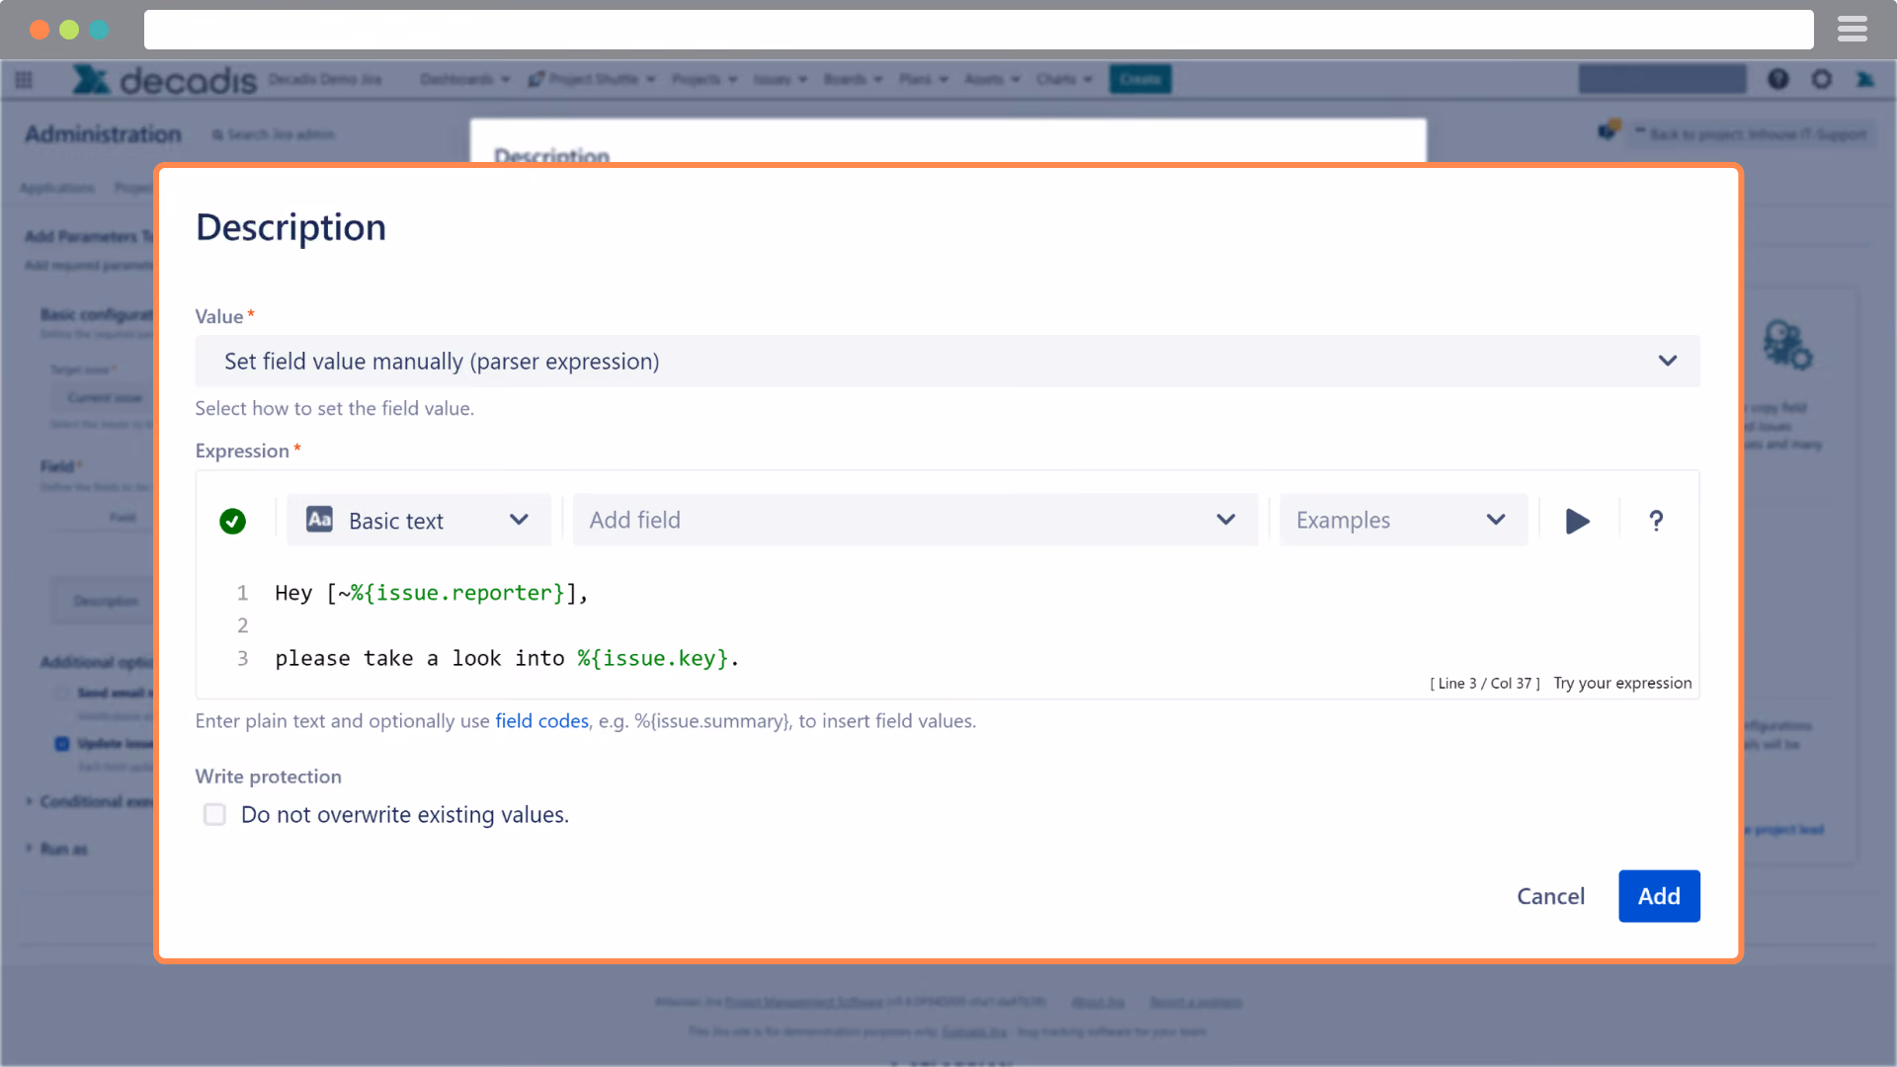The width and height of the screenshot is (1897, 1067).
Task: Click the Create button in Jira header
Action: (x=1140, y=79)
